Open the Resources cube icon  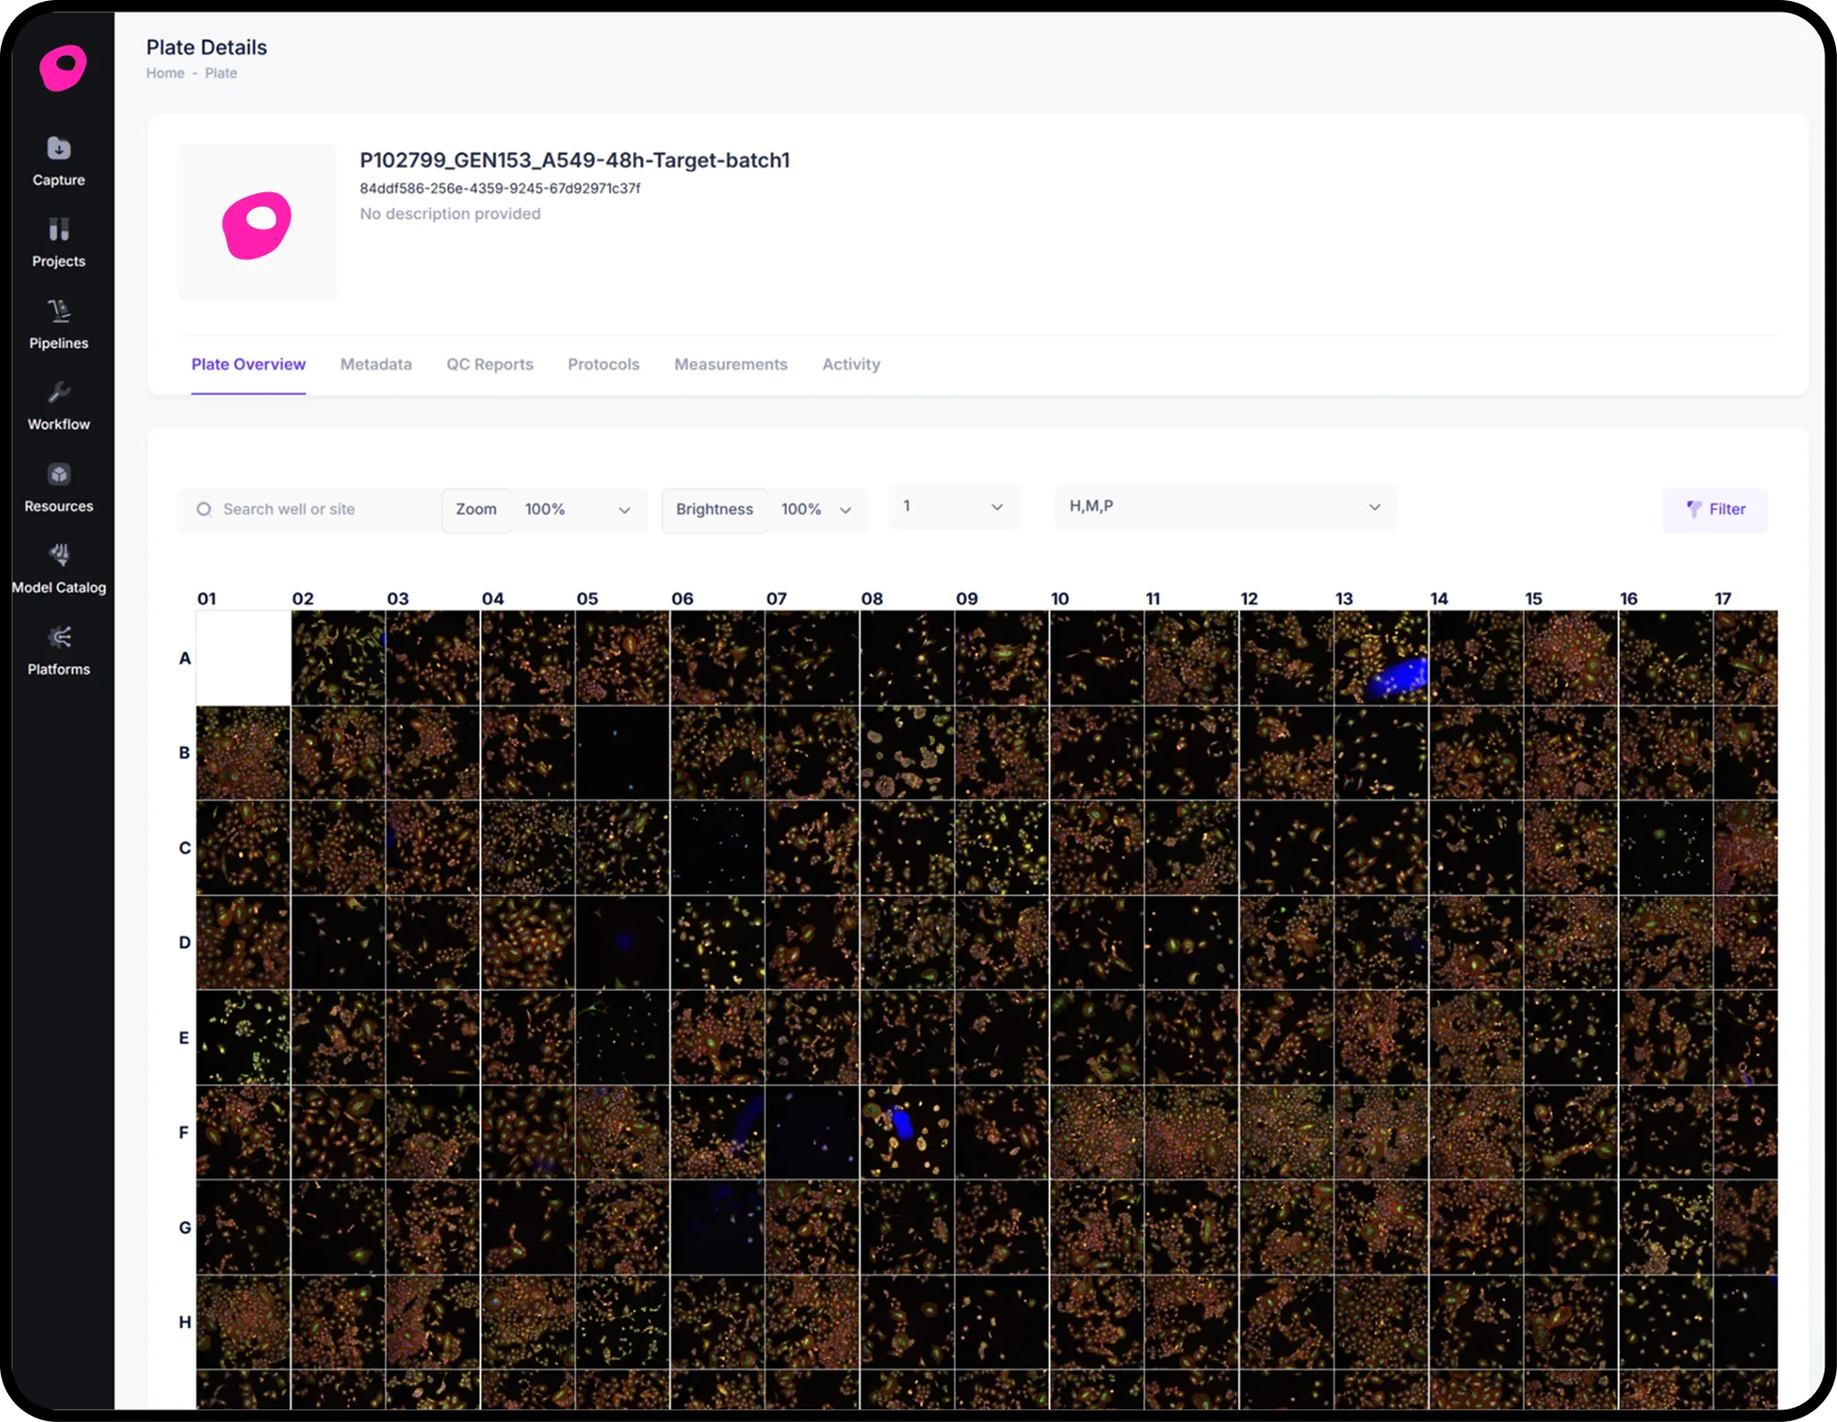(x=59, y=475)
